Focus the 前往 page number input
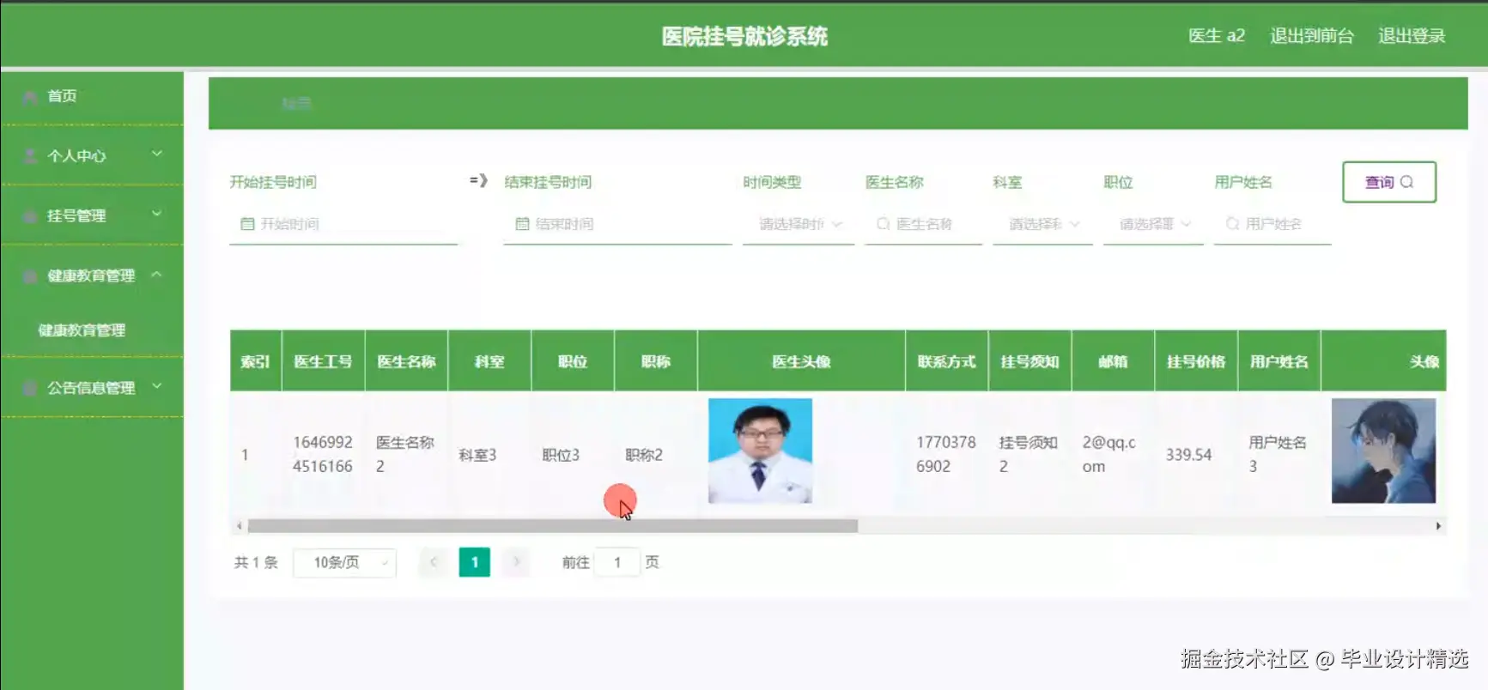 (616, 563)
